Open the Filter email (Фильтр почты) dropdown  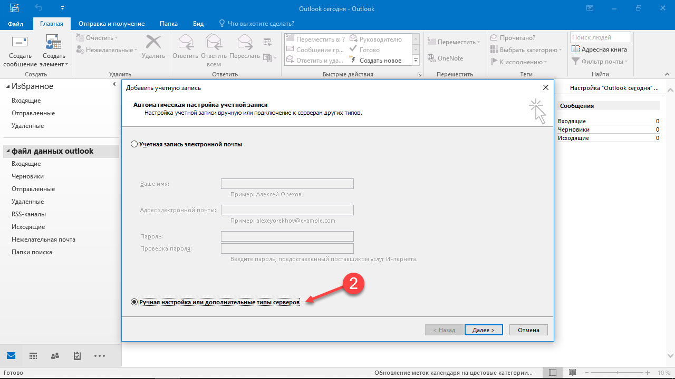pyautogui.click(x=600, y=62)
